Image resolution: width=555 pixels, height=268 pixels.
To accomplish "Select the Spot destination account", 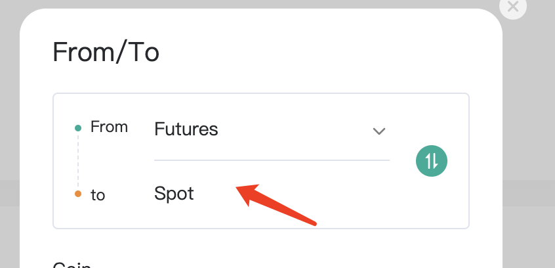I will click(x=174, y=194).
